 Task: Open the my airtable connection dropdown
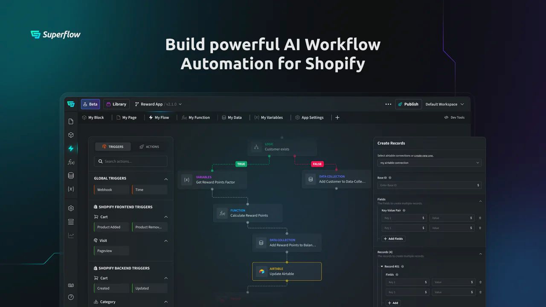(x=429, y=162)
